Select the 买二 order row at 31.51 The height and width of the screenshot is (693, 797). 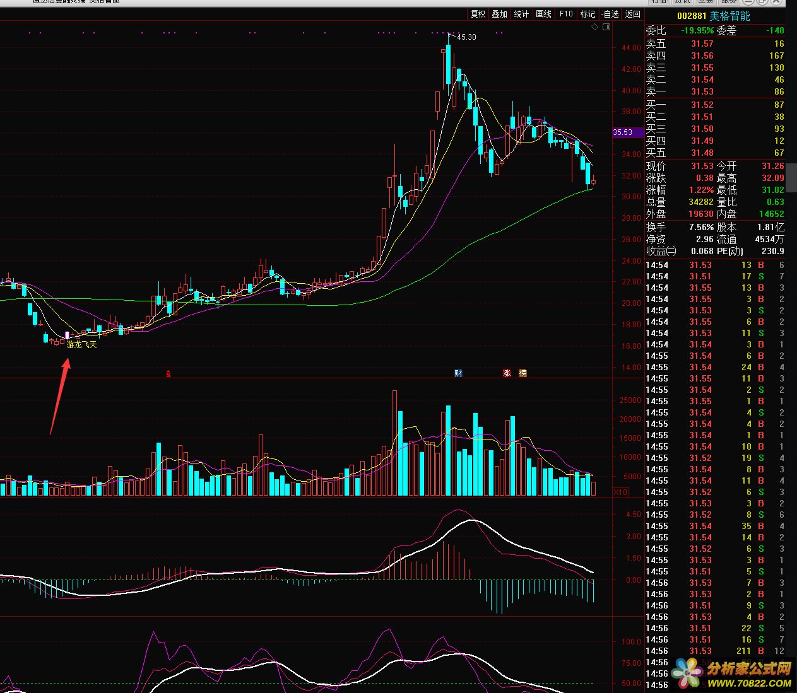pos(715,117)
